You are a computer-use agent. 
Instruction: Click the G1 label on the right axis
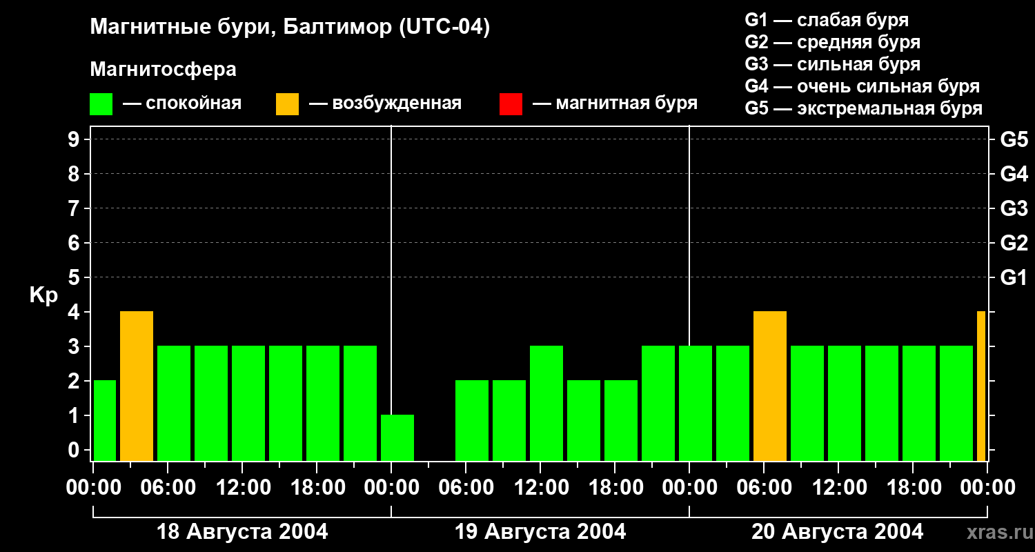pos(1014,277)
